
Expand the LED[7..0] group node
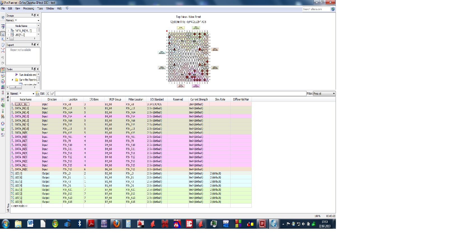8,35
